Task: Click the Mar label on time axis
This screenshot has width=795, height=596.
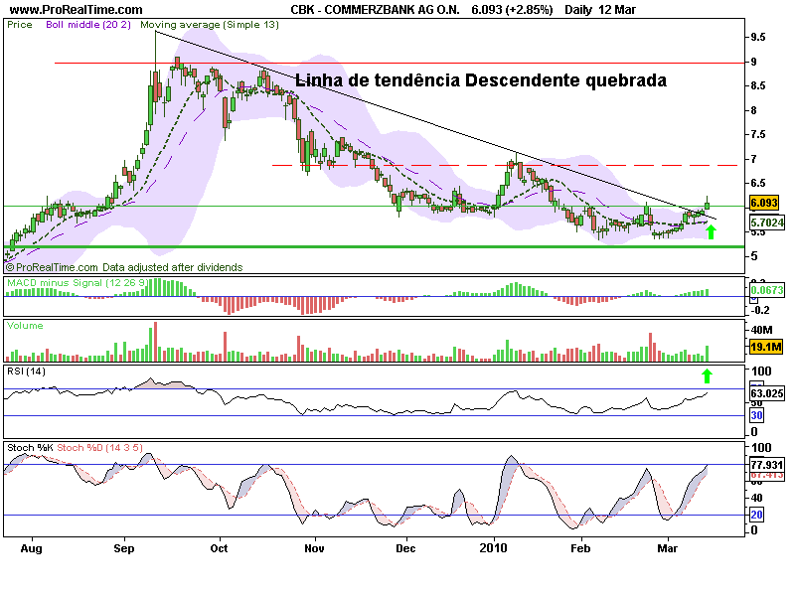Action: tap(667, 548)
